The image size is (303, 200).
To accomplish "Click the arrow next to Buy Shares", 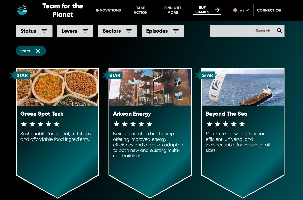I will click(217, 10).
